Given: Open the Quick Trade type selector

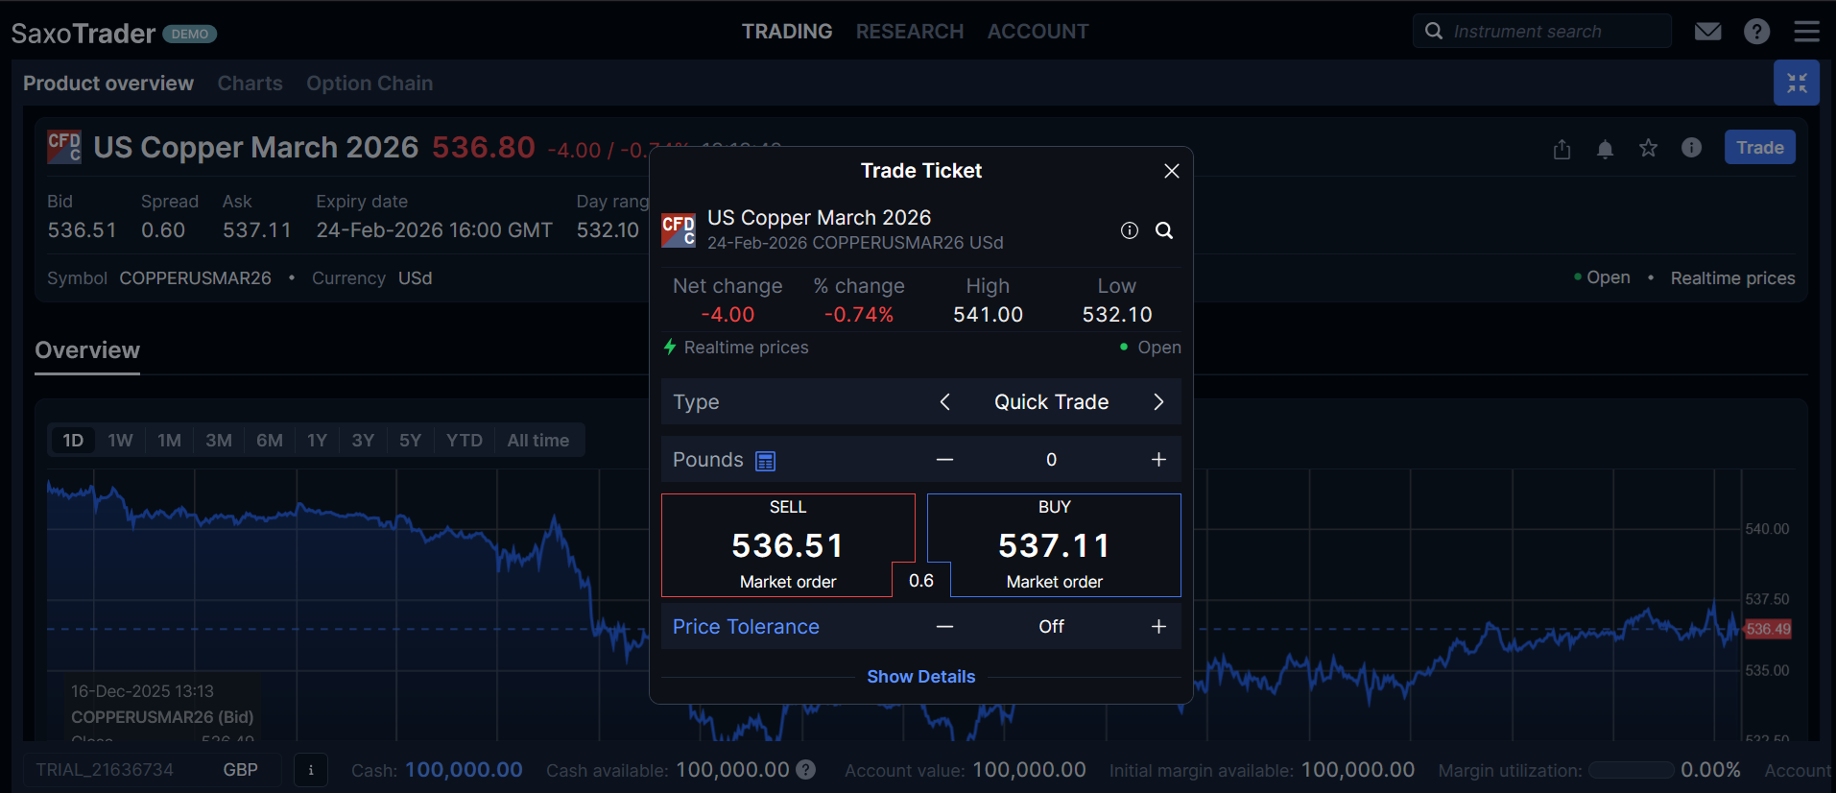Looking at the screenshot, I should click(1051, 402).
